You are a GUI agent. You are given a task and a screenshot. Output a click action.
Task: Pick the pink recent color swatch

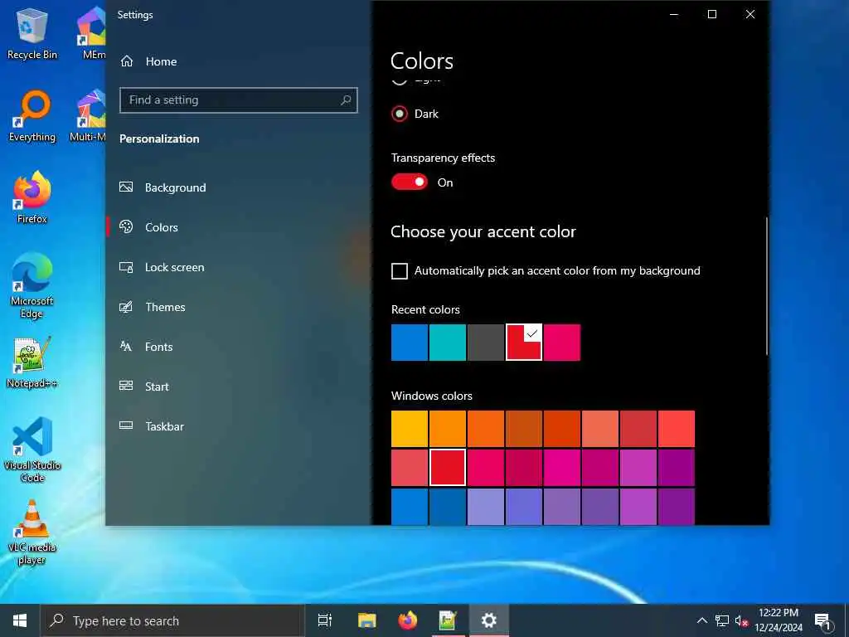[562, 343]
